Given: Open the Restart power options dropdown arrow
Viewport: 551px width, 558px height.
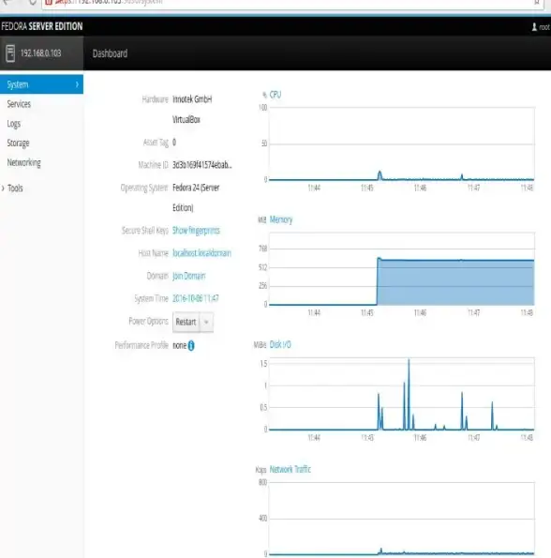Looking at the screenshot, I should [206, 322].
